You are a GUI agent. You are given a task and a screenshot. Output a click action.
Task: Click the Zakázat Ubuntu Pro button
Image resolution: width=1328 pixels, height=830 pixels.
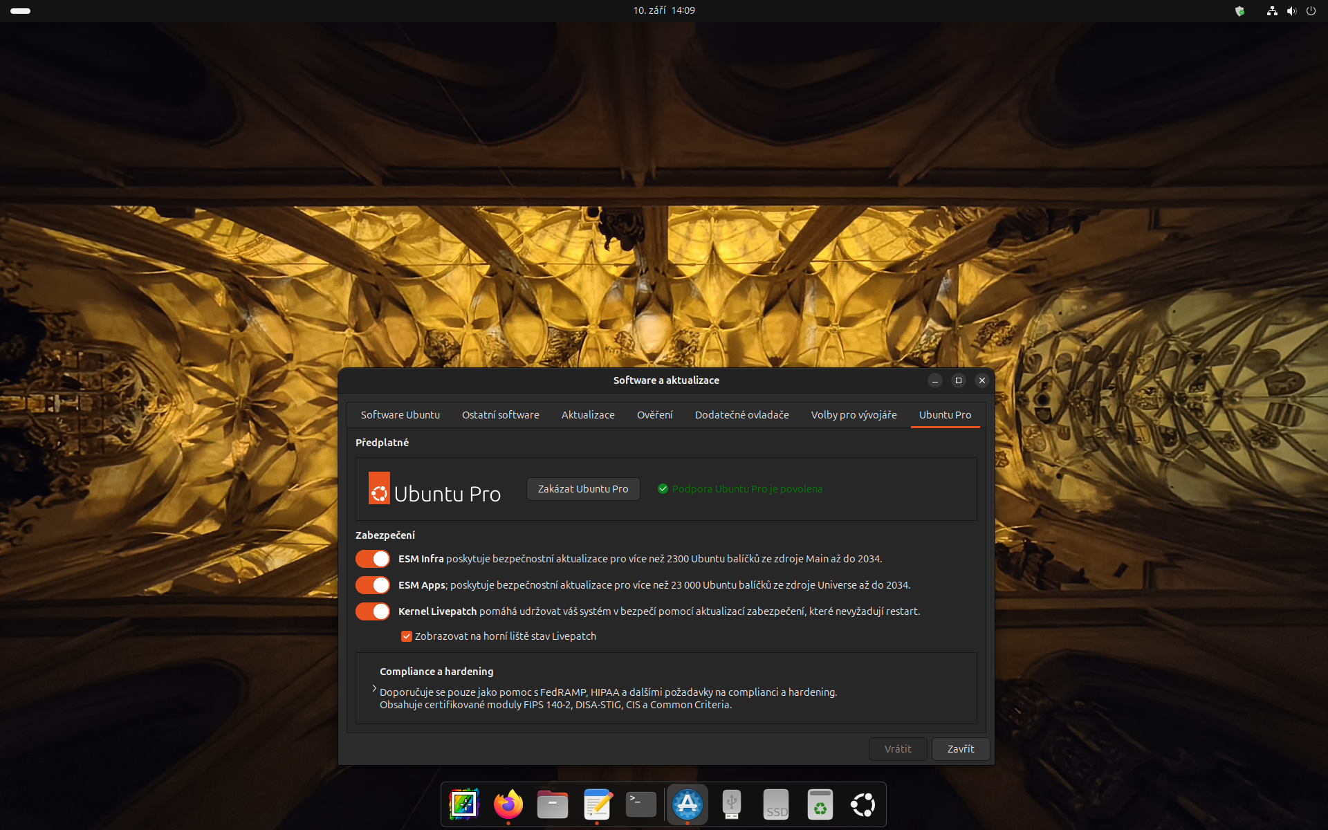click(583, 489)
